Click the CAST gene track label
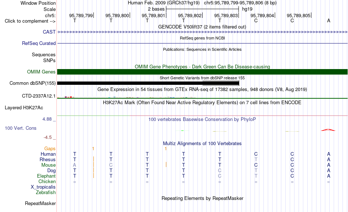 (49, 32)
